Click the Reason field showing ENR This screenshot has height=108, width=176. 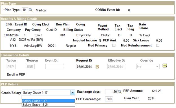(30, 67)
